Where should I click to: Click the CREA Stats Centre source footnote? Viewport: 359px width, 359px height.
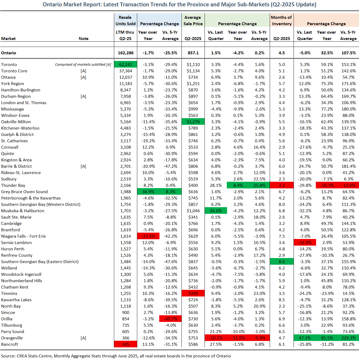pyautogui.click(x=116, y=356)
